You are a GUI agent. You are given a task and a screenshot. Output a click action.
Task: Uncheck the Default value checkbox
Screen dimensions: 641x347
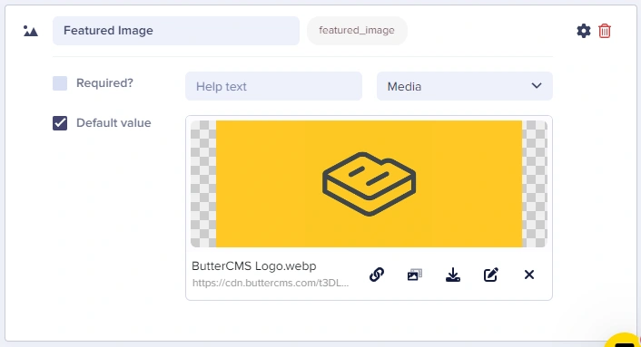[60, 123]
